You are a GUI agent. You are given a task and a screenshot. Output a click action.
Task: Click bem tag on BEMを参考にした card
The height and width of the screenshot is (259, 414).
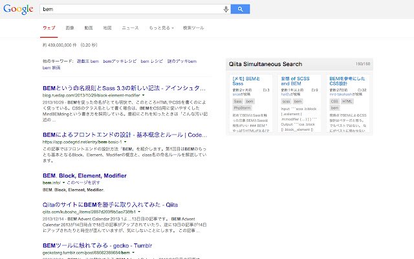click(x=334, y=108)
